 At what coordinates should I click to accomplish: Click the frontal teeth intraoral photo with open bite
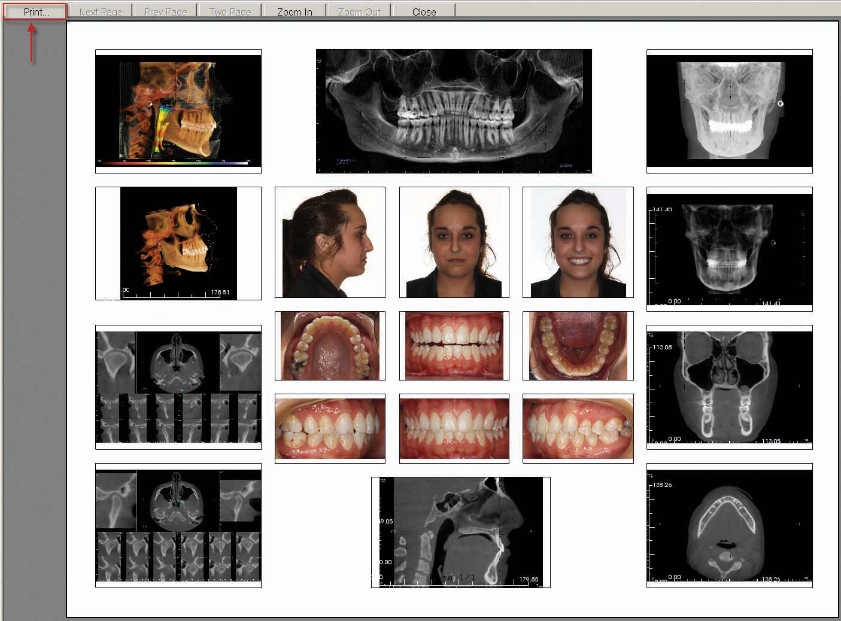[454, 346]
